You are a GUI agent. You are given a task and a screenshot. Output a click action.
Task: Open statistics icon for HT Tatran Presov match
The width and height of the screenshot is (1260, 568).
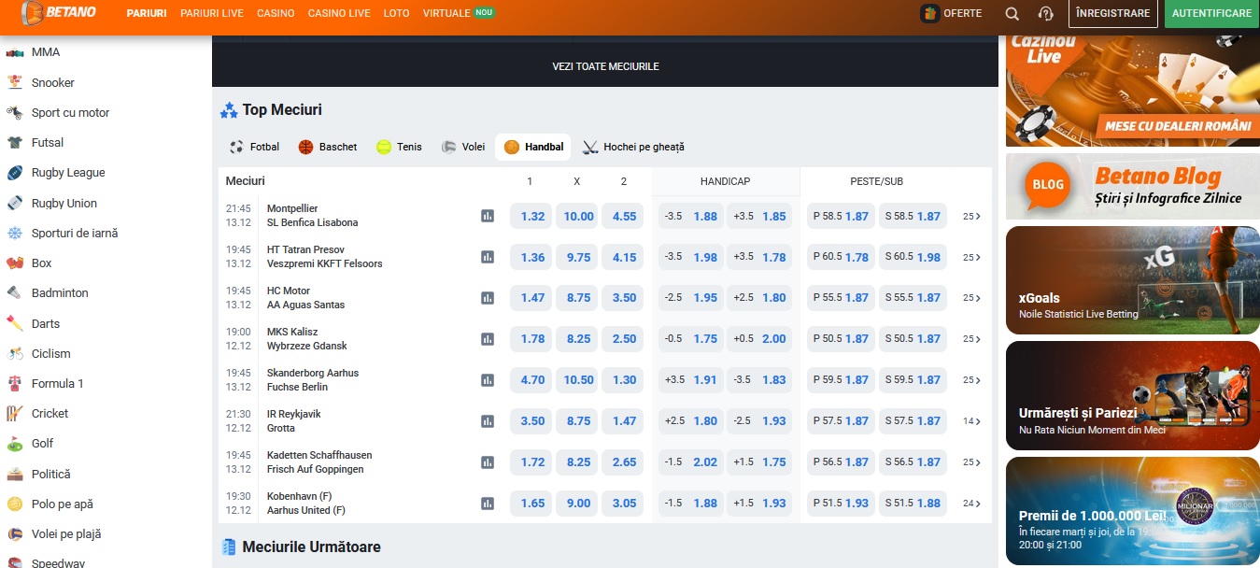[x=488, y=257]
